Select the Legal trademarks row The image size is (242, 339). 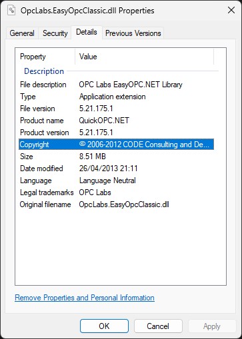tap(116, 192)
